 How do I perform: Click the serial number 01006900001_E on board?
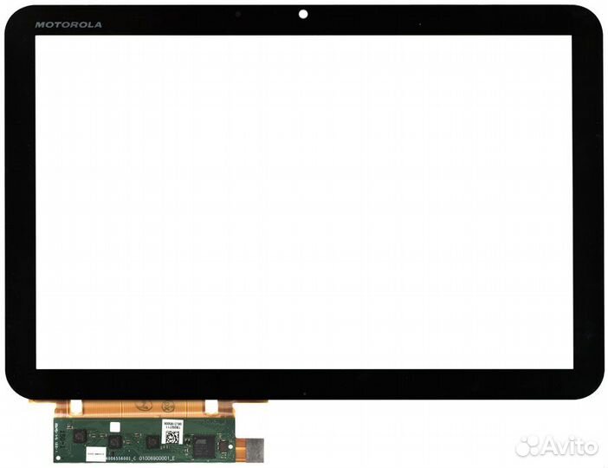pyautogui.click(x=155, y=458)
